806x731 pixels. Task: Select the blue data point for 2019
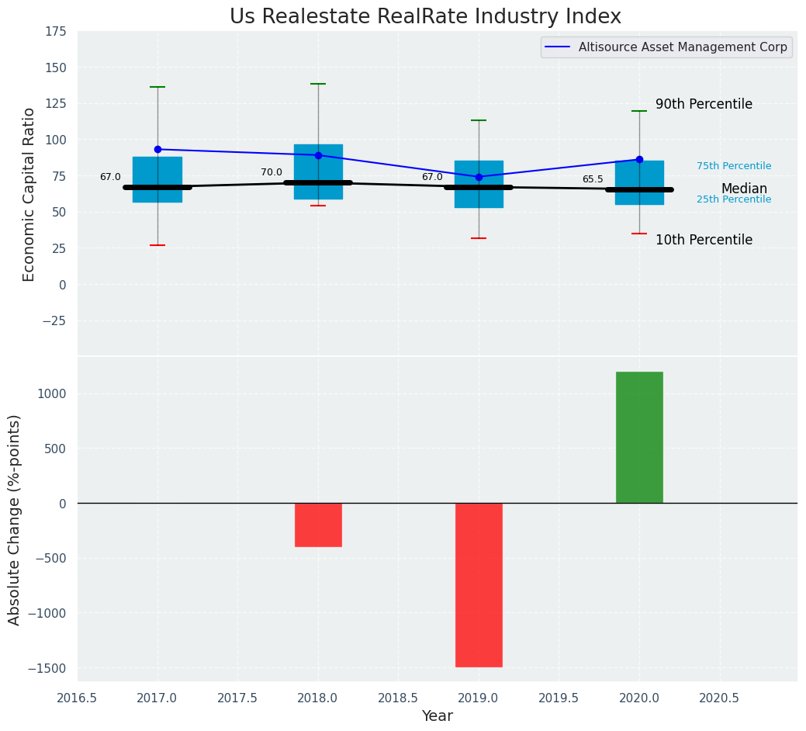click(479, 177)
